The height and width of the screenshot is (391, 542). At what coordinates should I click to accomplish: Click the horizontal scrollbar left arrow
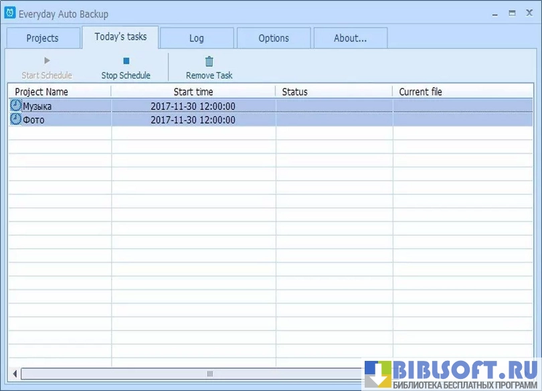coord(15,374)
